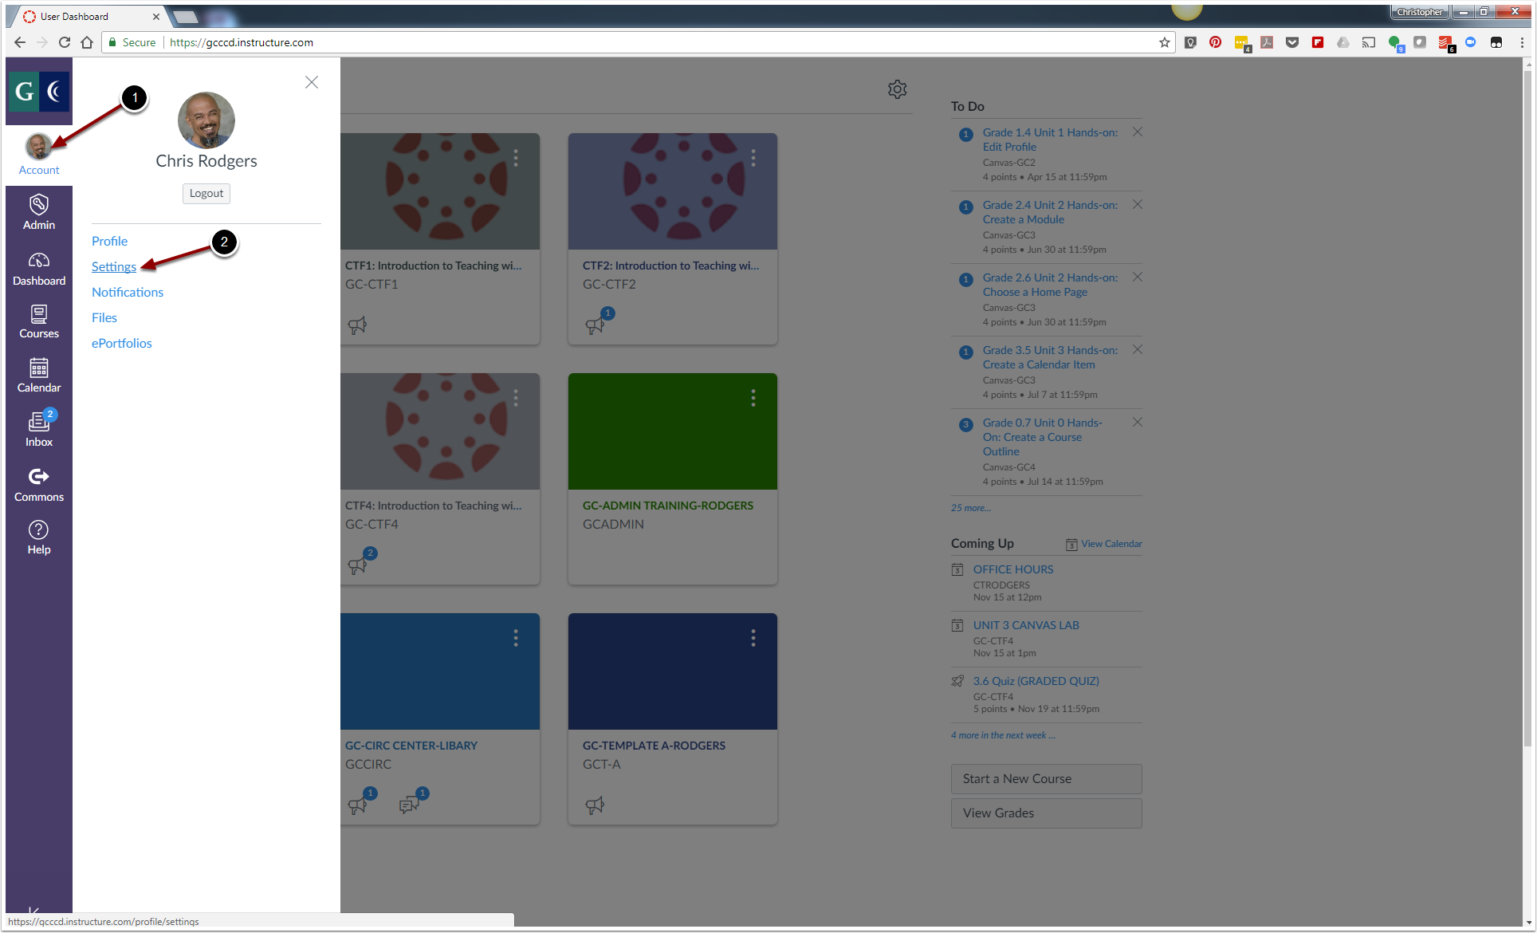The width and height of the screenshot is (1537, 933).
Task: Click the View Grades button
Action: [1046, 813]
